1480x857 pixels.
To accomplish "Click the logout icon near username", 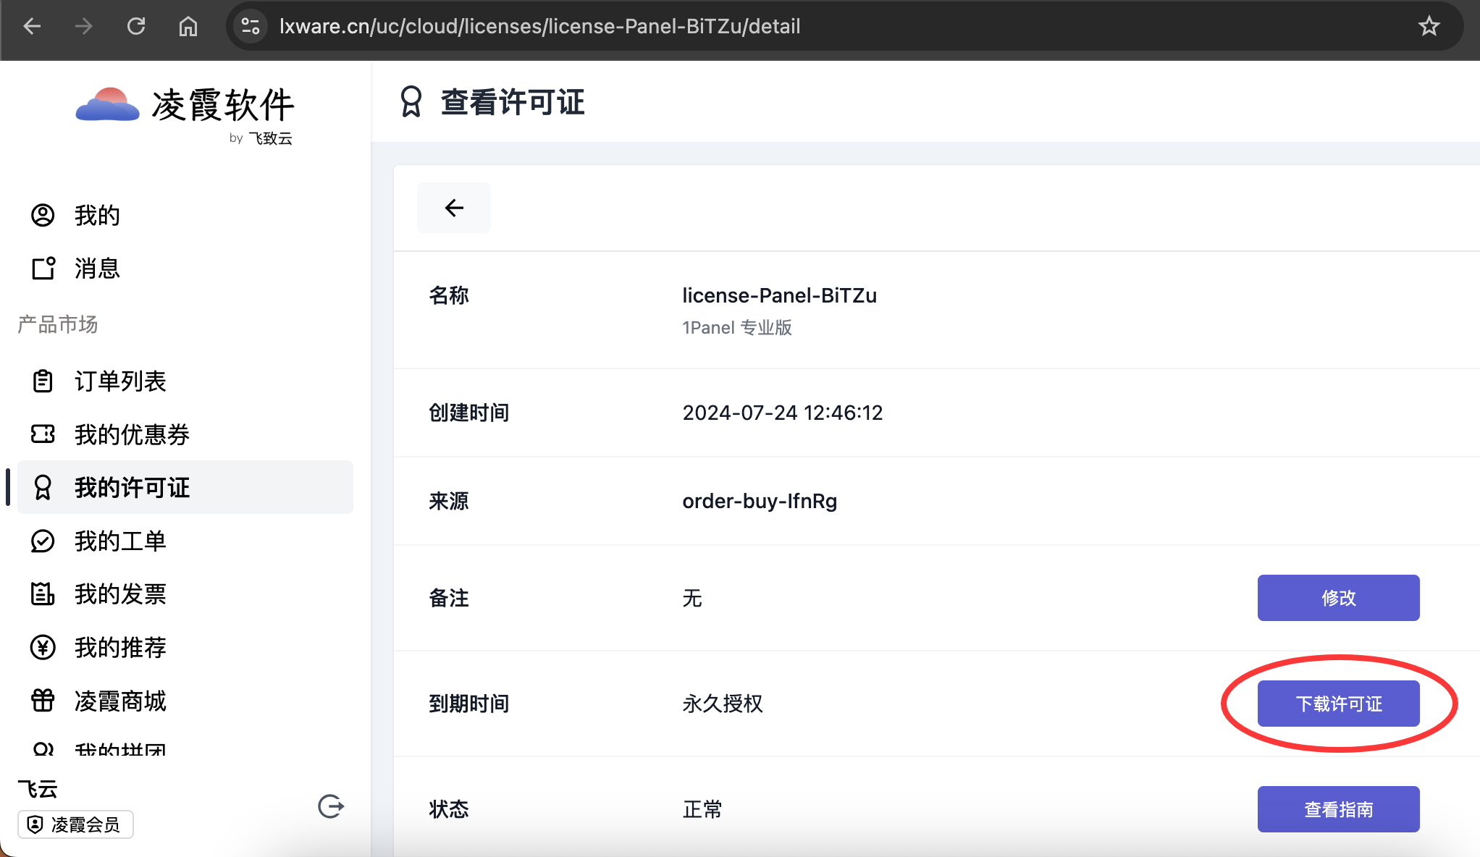I will (x=331, y=806).
